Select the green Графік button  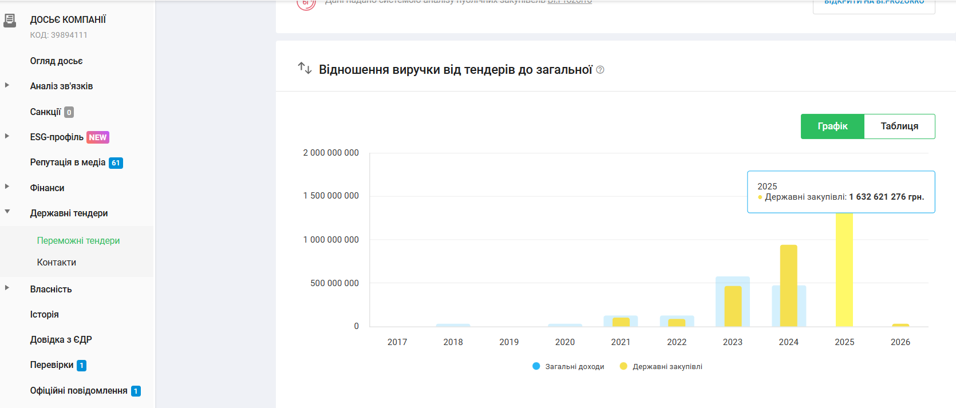point(832,126)
